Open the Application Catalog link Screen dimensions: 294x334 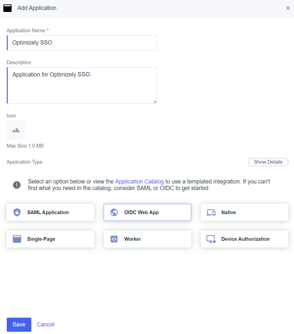pos(140,181)
